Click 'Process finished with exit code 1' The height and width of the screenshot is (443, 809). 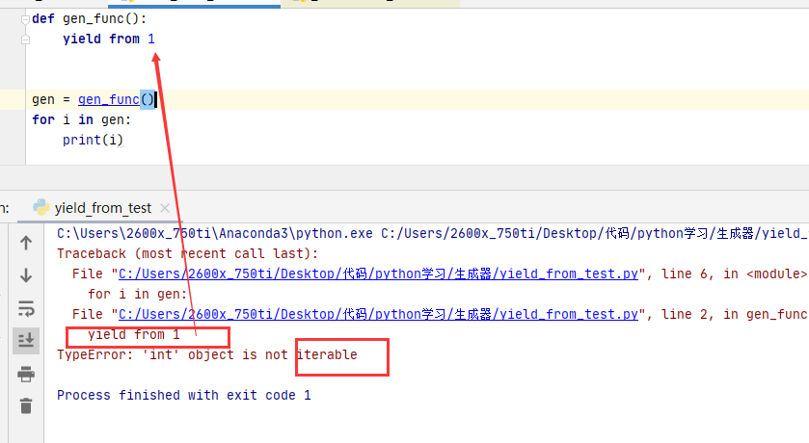click(183, 395)
